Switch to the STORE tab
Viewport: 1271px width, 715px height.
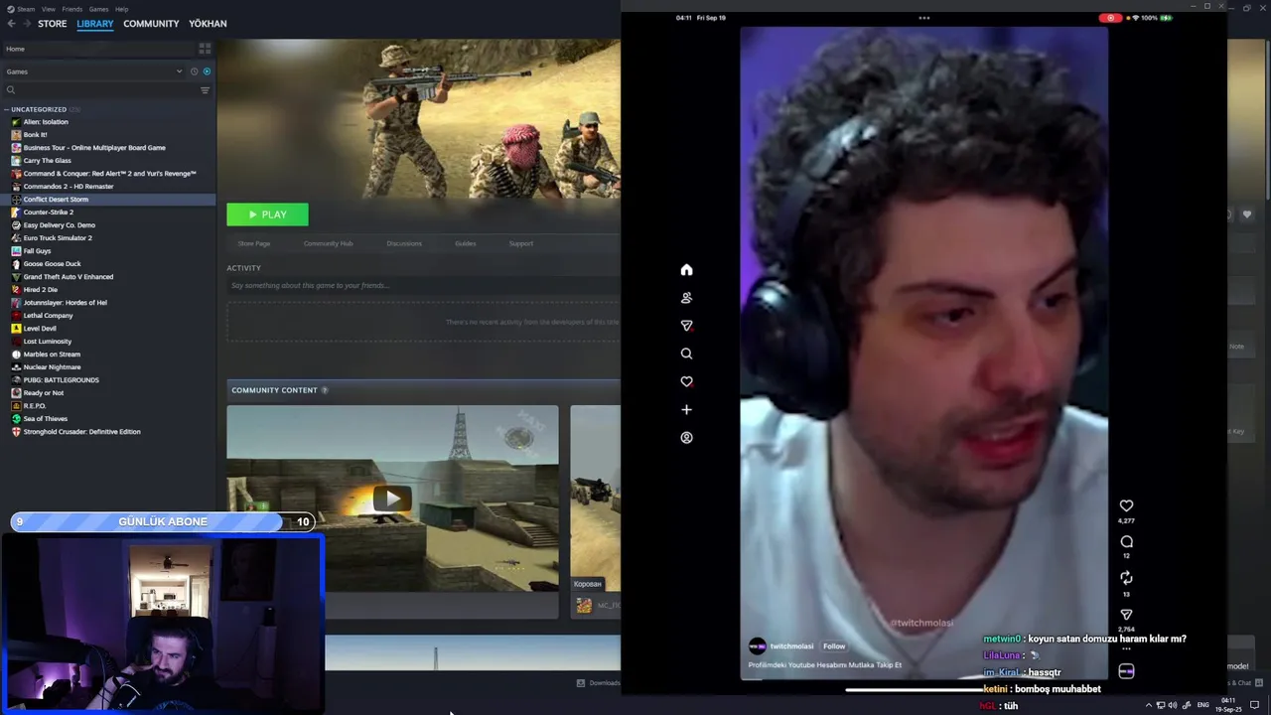[53, 24]
